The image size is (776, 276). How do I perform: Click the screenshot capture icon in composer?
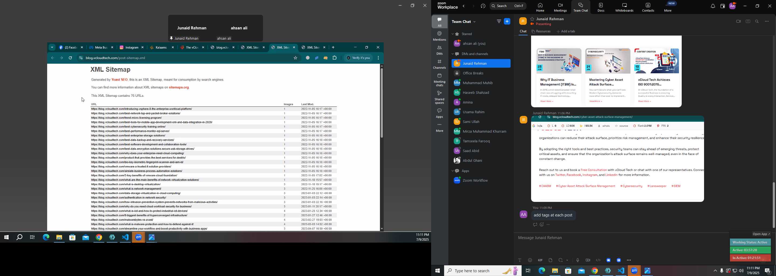[561, 260]
